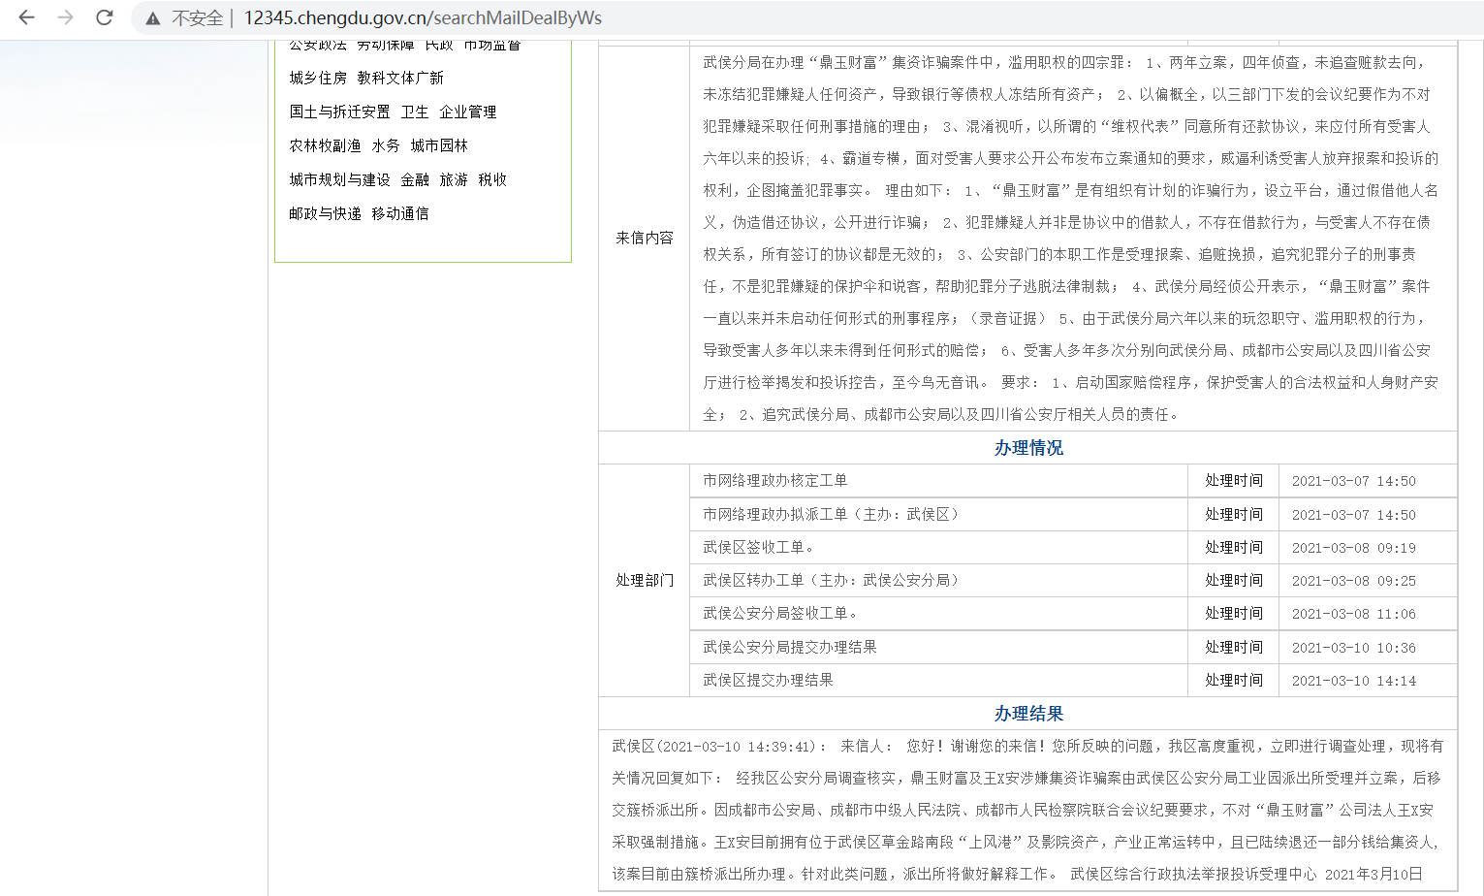Image resolution: width=1484 pixels, height=896 pixels.
Task: Click the browser back arrow
Action: (26, 17)
